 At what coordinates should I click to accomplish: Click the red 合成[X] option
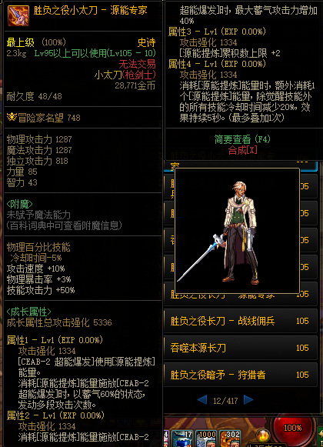(242, 150)
